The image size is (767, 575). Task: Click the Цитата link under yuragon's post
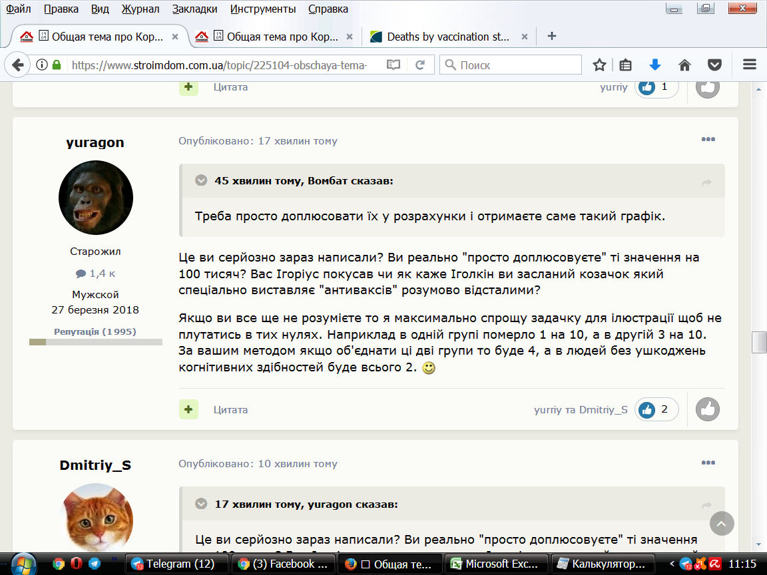[230, 410]
